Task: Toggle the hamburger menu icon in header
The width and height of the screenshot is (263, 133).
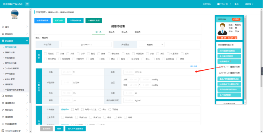Action: pyautogui.click(x=27, y=4)
